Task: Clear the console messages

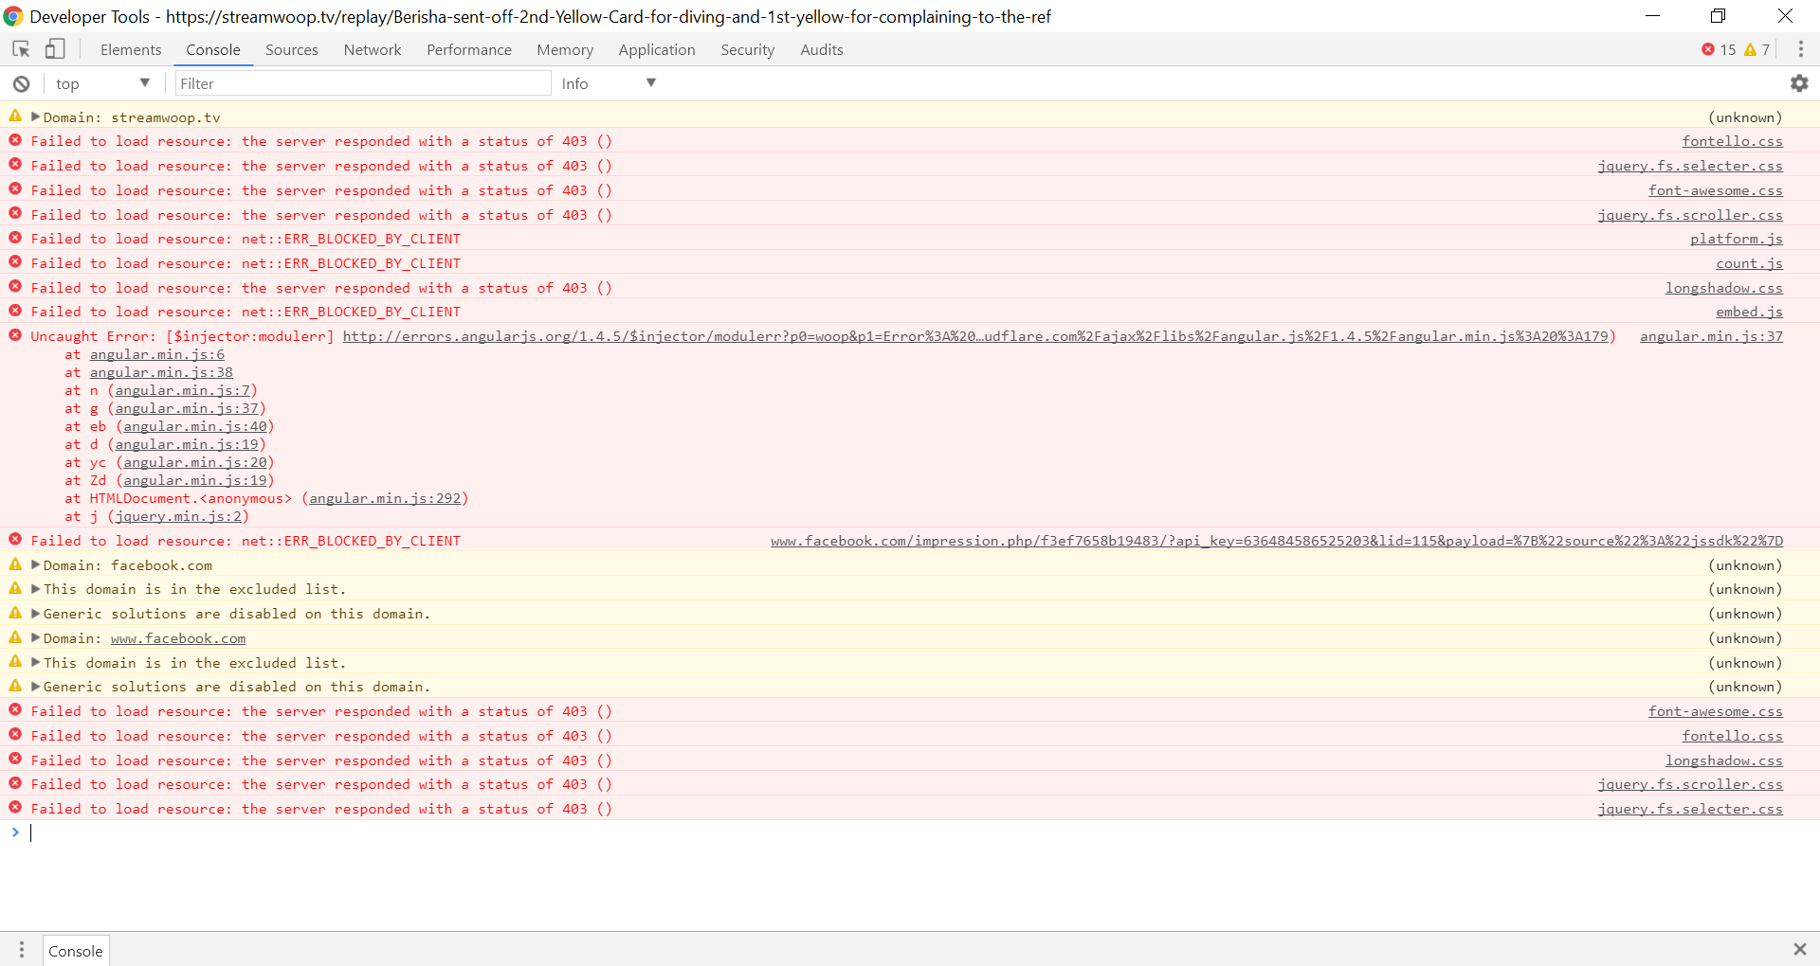Action: pyautogui.click(x=20, y=83)
